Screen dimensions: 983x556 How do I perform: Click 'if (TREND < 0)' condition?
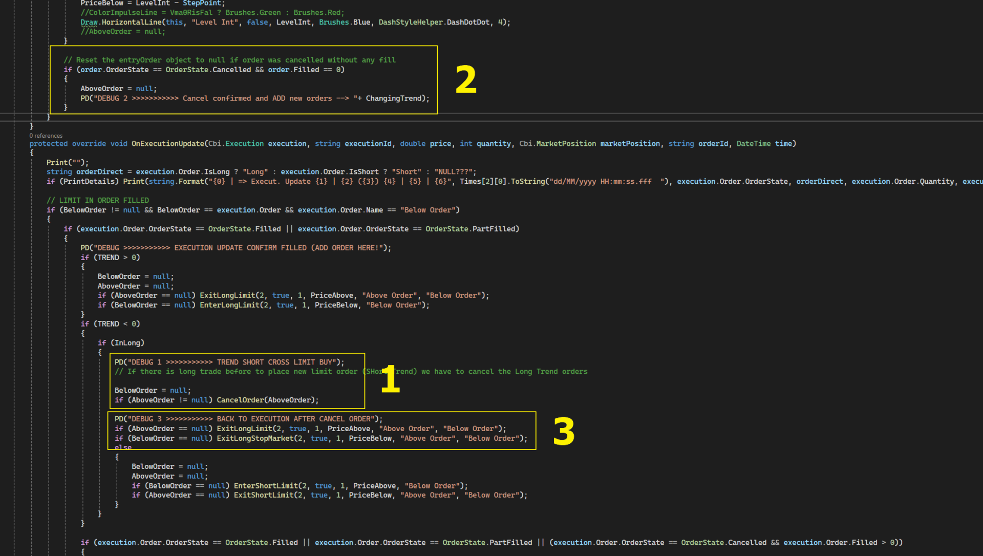coord(110,324)
